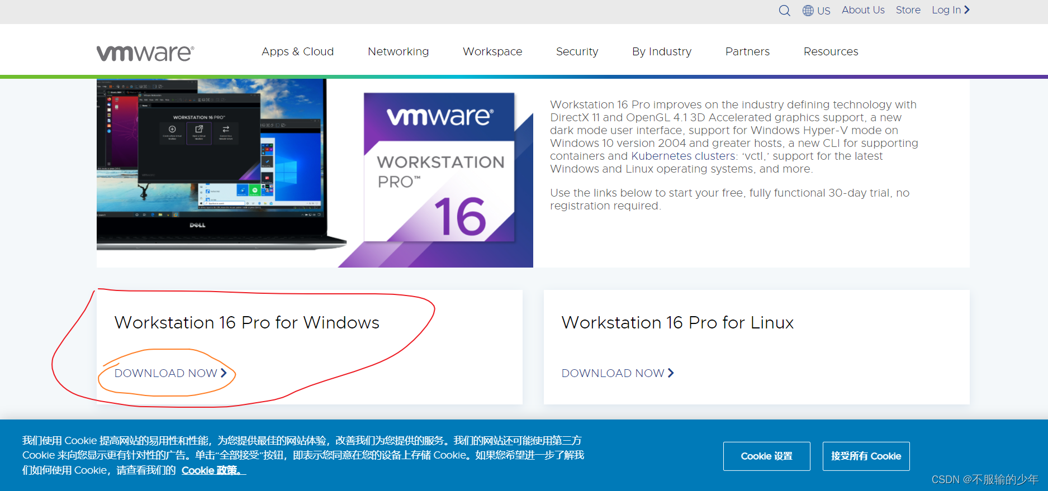Screen dimensions: 1048x491
Task: Open the Apps & Cloud menu
Action: tap(297, 51)
